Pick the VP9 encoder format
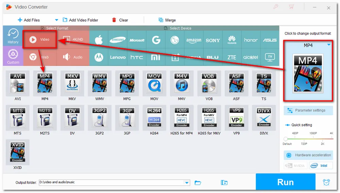The height and width of the screenshot is (193, 340). (236, 117)
